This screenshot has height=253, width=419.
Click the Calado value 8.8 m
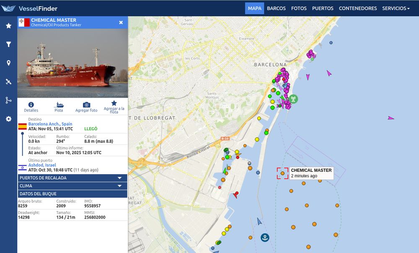pyautogui.click(x=98, y=141)
